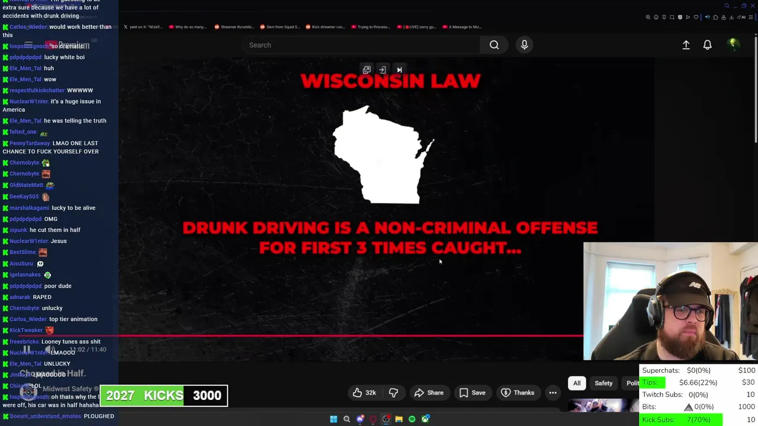
Task: Switch to 'LIVE sorry gu...' tab
Action: click(x=417, y=27)
